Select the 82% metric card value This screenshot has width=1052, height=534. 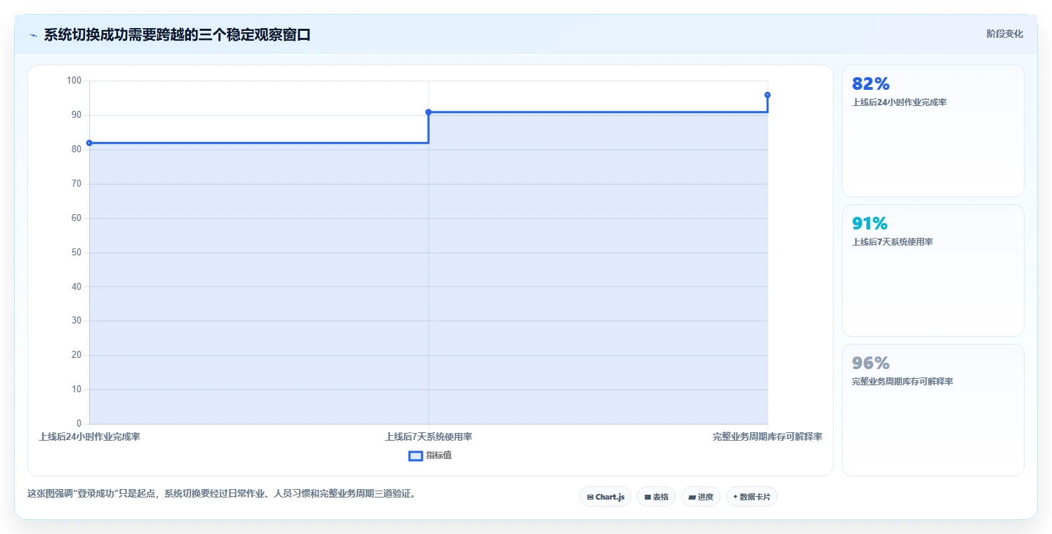(871, 84)
